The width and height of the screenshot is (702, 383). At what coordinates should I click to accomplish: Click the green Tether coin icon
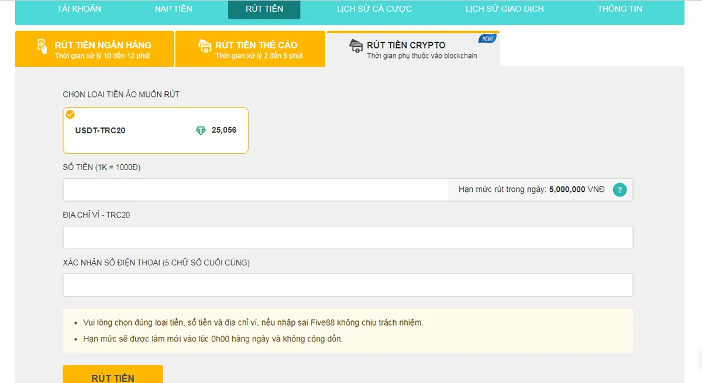(x=201, y=130)
